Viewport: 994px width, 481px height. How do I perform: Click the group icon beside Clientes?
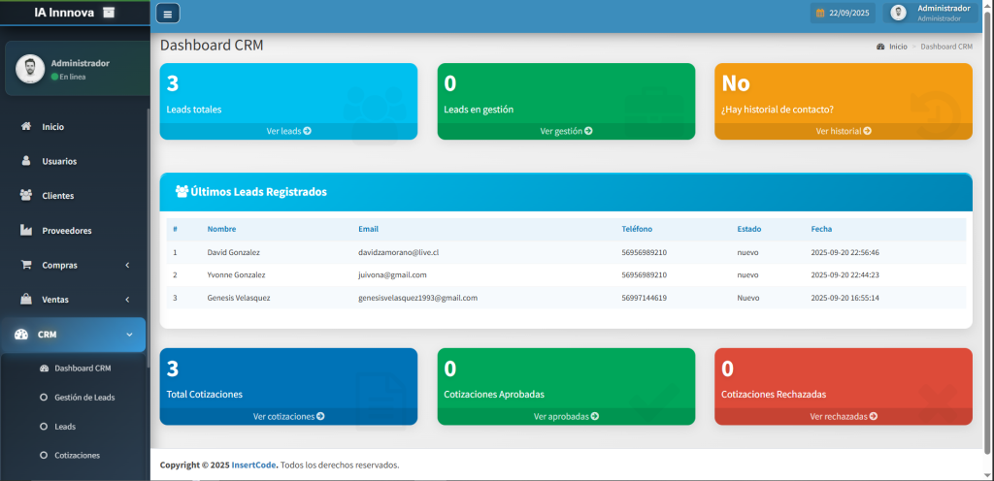(x=26, y=196)
